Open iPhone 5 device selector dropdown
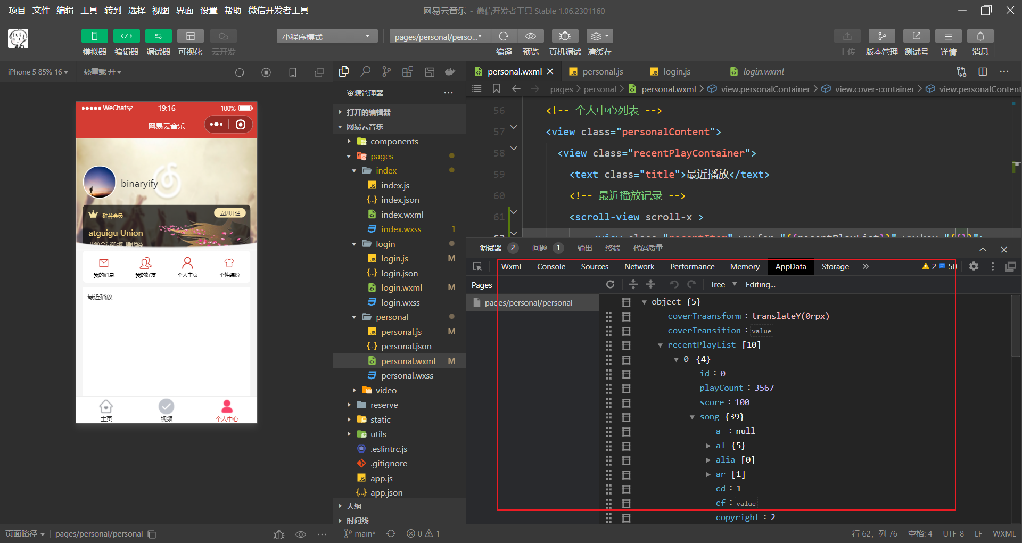The height and width of the screenshot is (543, 1022). pyautogui.click(x=38, y=72)
